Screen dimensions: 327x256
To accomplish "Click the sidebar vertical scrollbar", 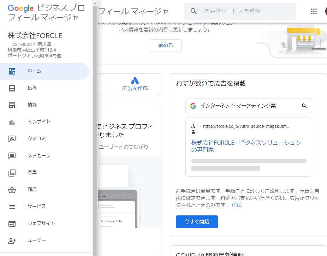I will pyautogui.click(x=95, y=131).
